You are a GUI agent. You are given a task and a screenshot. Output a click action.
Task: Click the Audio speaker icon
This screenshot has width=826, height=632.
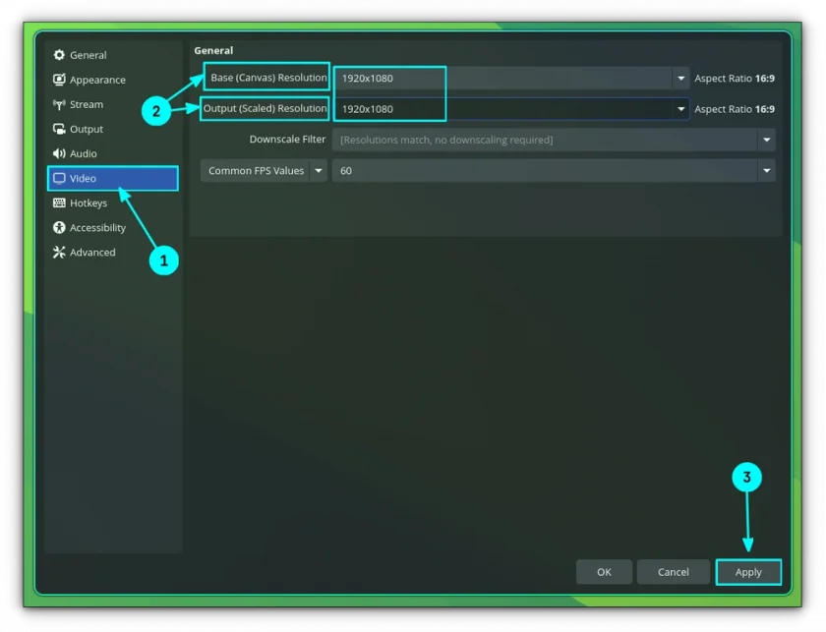(59, 153)
